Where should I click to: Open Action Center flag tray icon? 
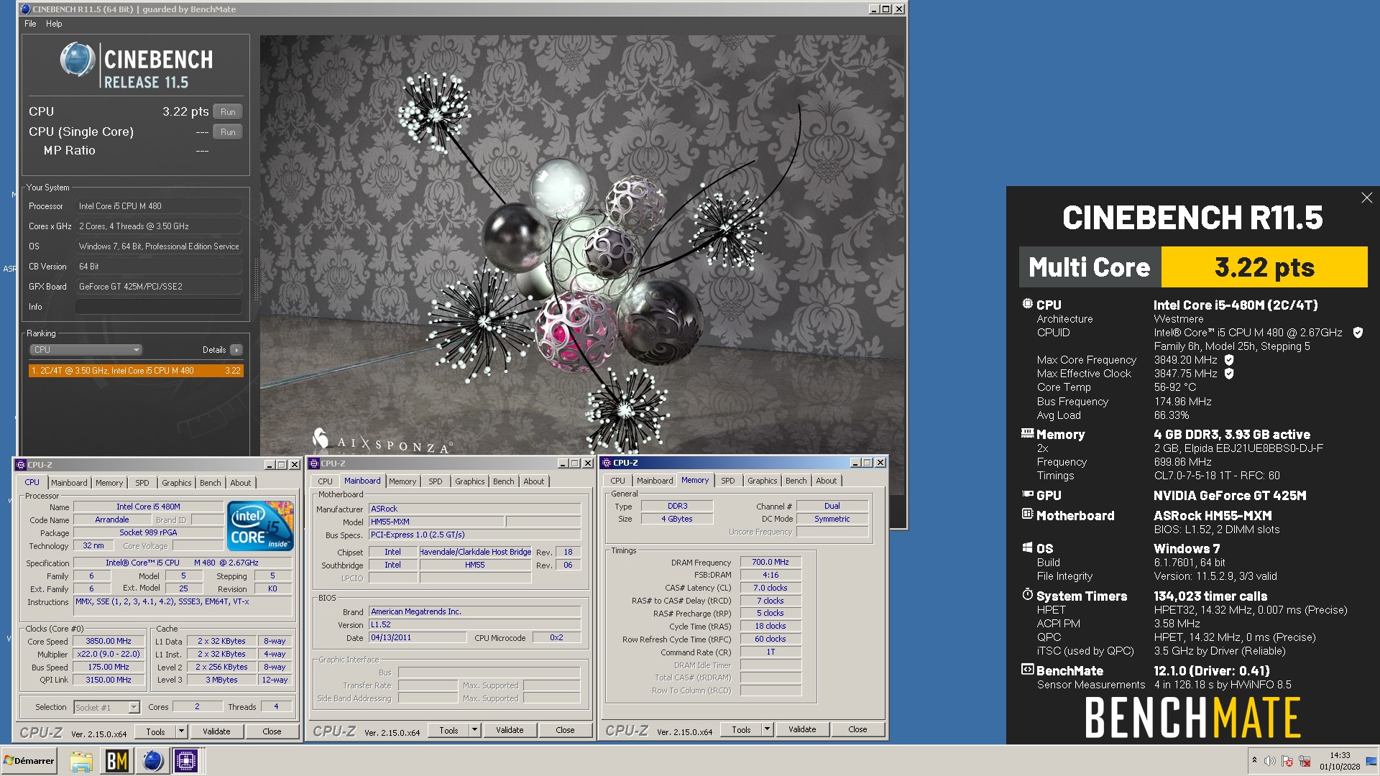(1287, 761)
